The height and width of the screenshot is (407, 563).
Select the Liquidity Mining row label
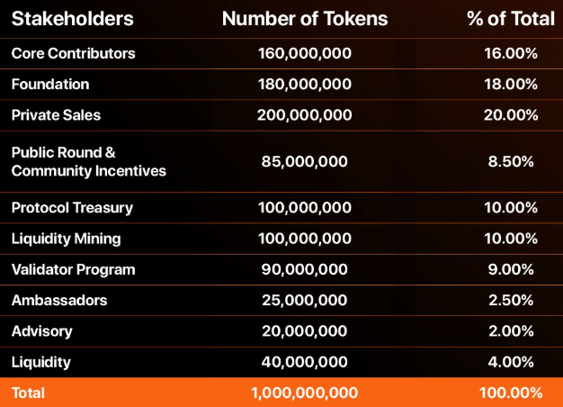click(x=66, y=239)
